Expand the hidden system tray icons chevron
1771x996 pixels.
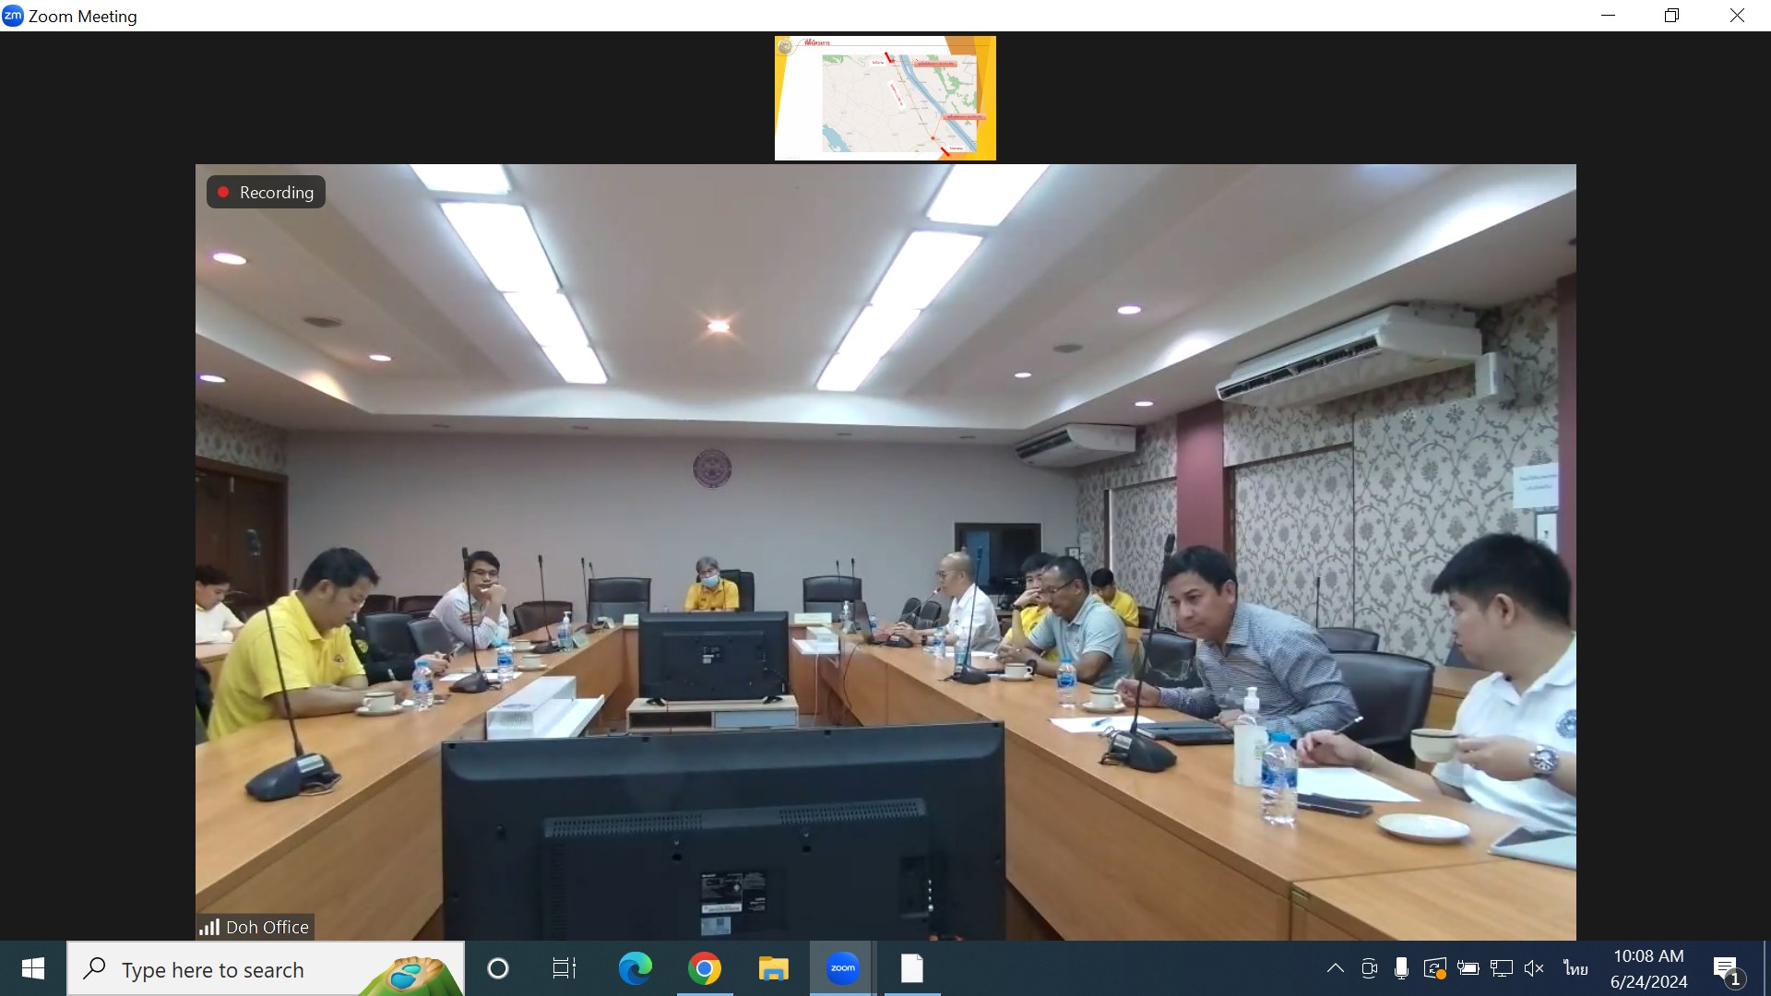tap(1335, 968)
